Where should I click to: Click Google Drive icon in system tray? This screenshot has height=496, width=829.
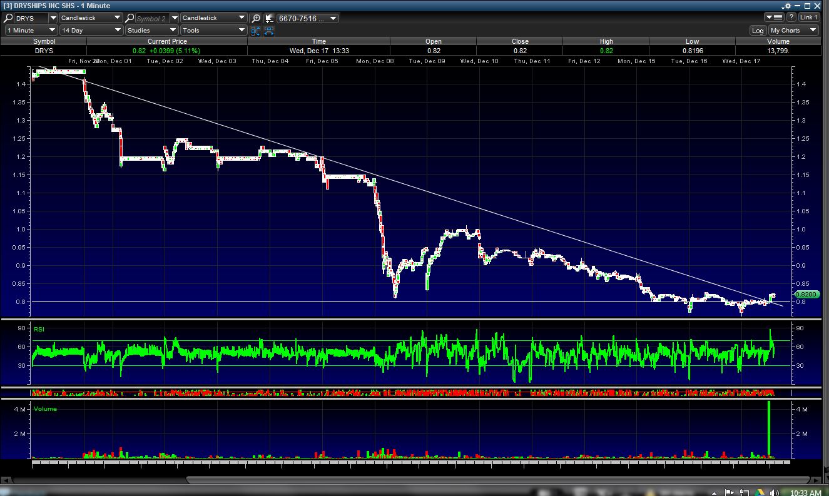758,492
